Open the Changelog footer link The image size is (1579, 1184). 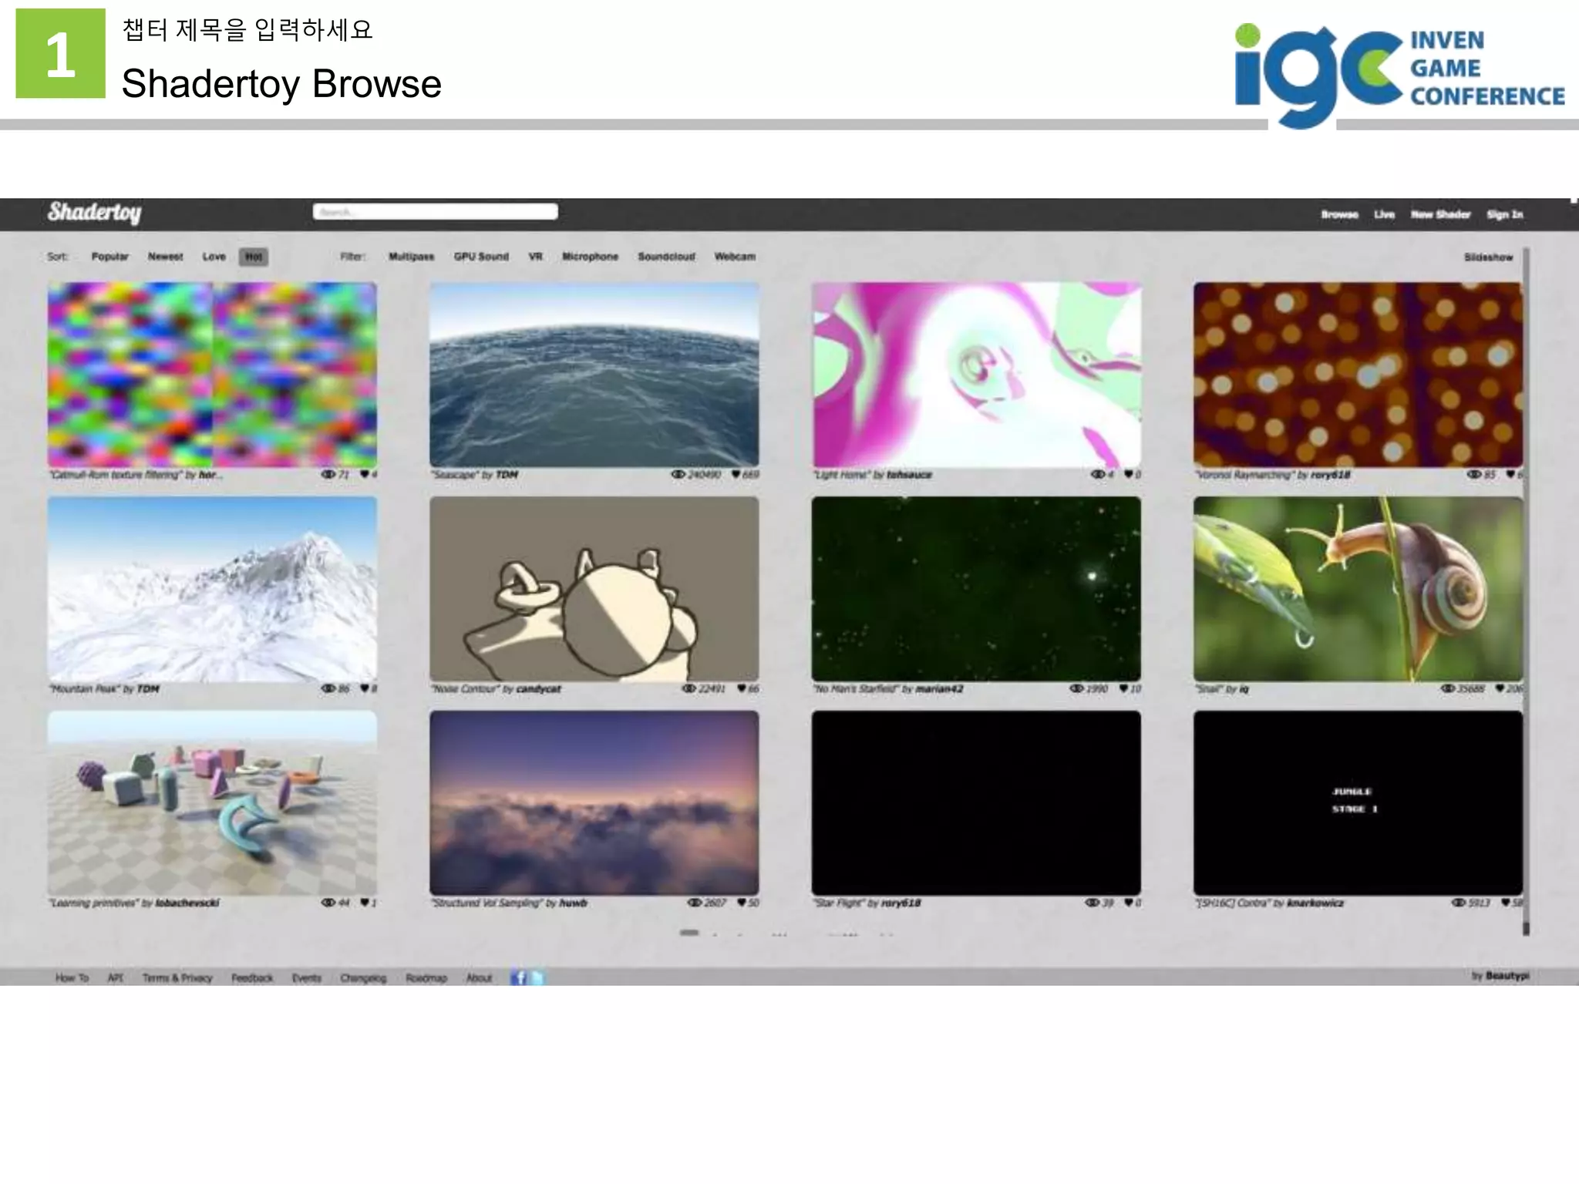[363, 977]
